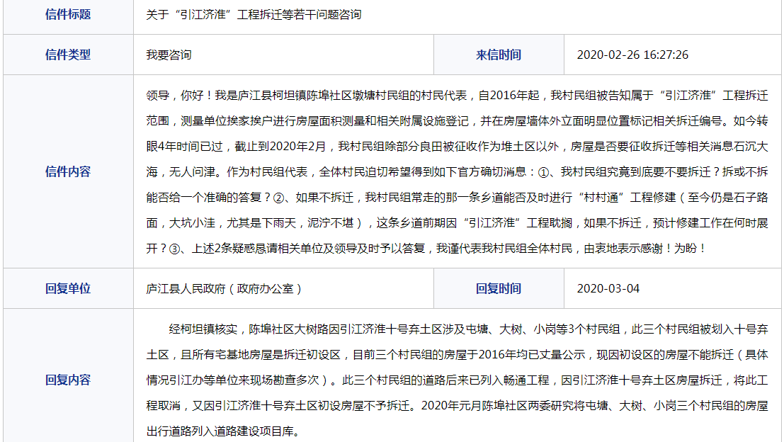Click the line beginning 面，大坑小洼
The image size is (784, 442).
click(x=457, y=222)
